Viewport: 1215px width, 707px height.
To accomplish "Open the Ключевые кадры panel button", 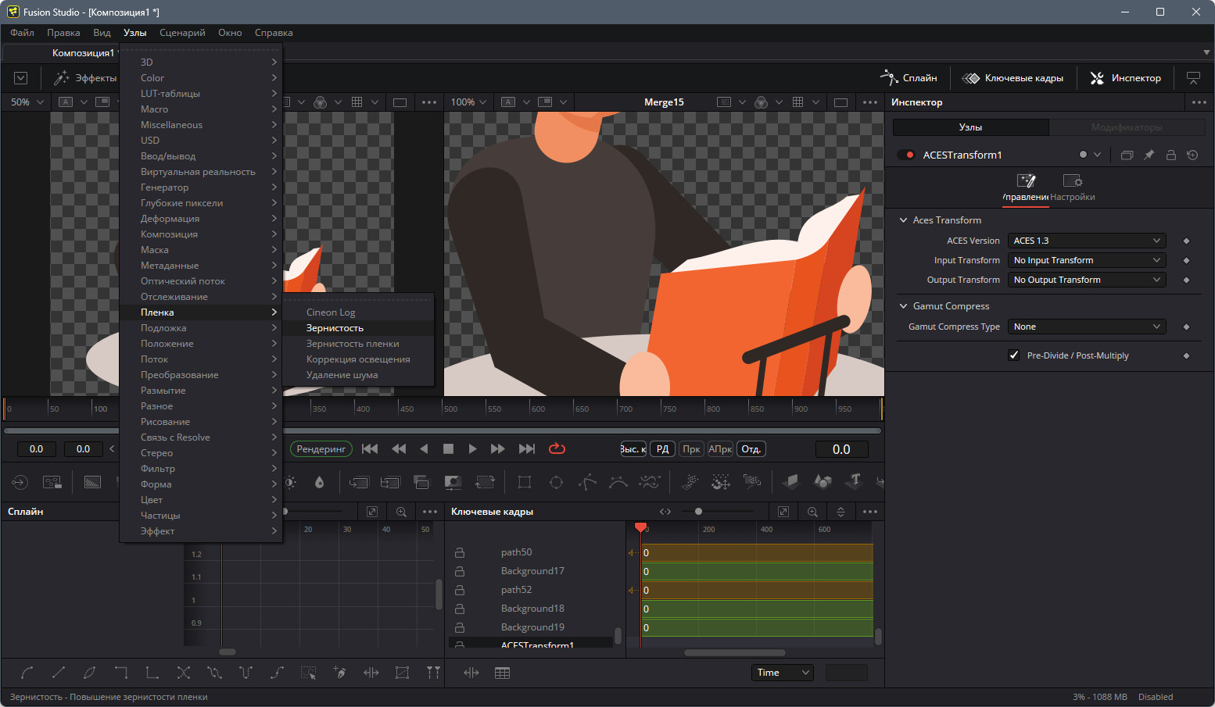I will coord(1012,78).
